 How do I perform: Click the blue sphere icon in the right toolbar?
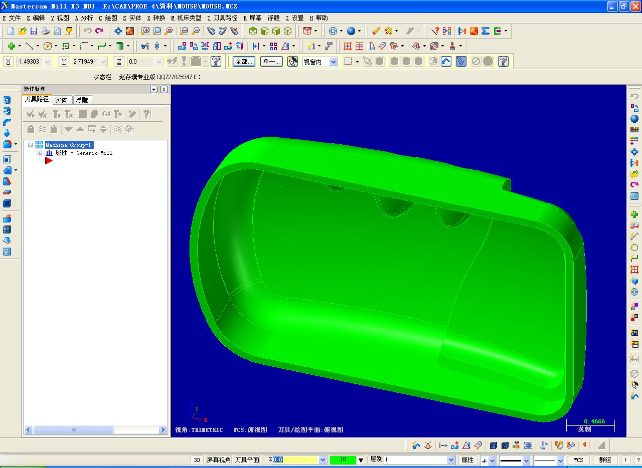click(x=634, y=119)
